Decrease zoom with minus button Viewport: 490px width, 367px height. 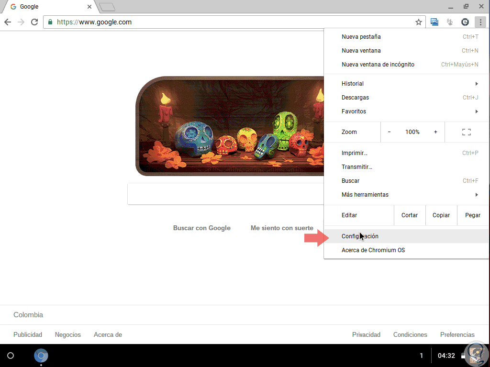click(x=389, y=132)
